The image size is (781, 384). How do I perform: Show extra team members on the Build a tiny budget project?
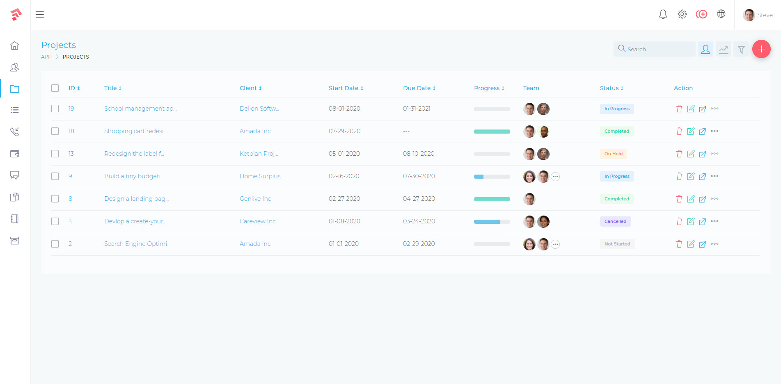coord(556,176)
